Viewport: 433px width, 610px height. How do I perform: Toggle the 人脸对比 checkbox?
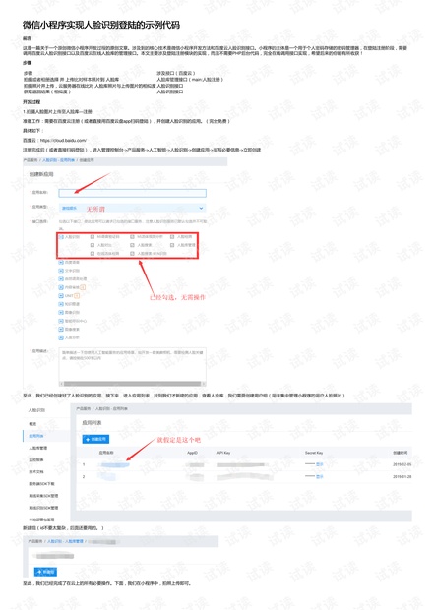pos(93,245)
